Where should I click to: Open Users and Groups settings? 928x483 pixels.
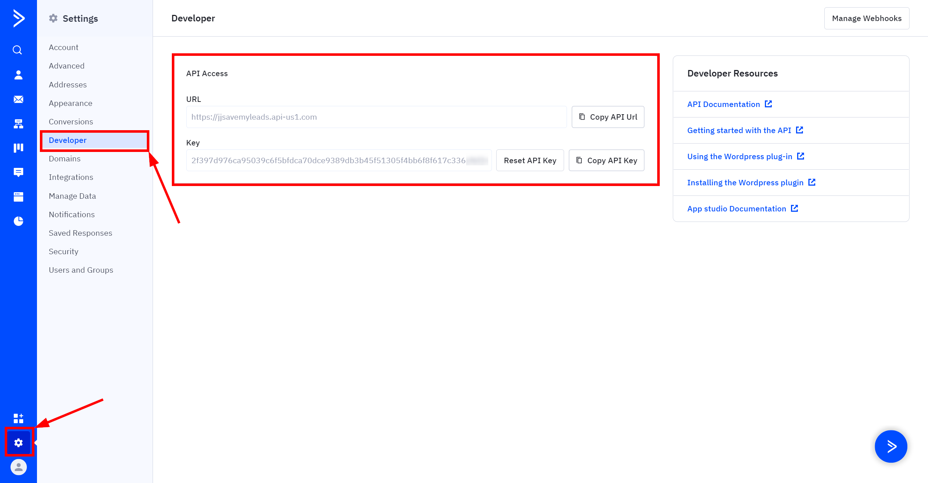click(x=81, y=270)
